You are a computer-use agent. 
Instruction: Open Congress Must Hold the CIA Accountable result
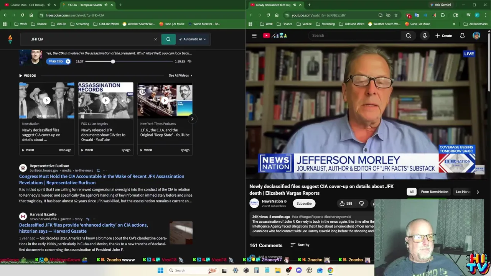click(102, 179)
